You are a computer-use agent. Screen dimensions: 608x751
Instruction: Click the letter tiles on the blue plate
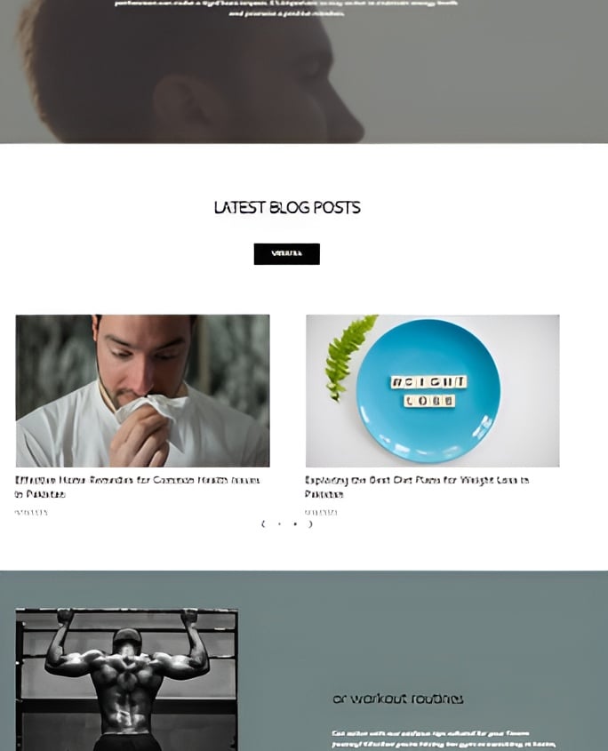pyautogui.click(x=428, y=391)
